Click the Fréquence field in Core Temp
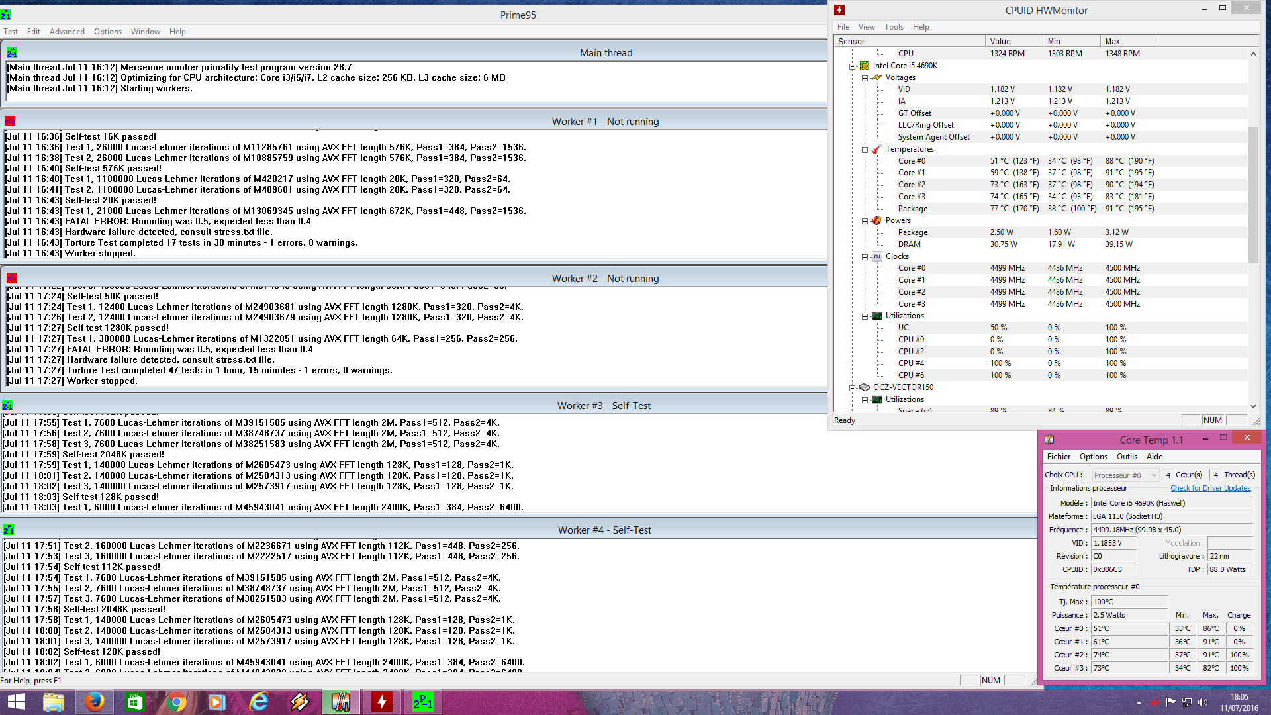This screenshot has height=715, width=1271. coord(1172,530)
